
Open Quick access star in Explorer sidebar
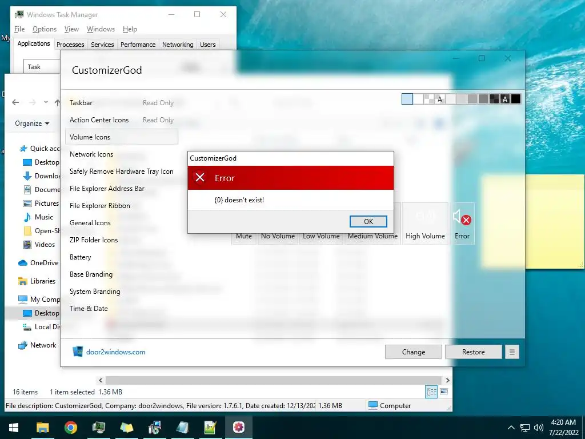coord(23,149)
